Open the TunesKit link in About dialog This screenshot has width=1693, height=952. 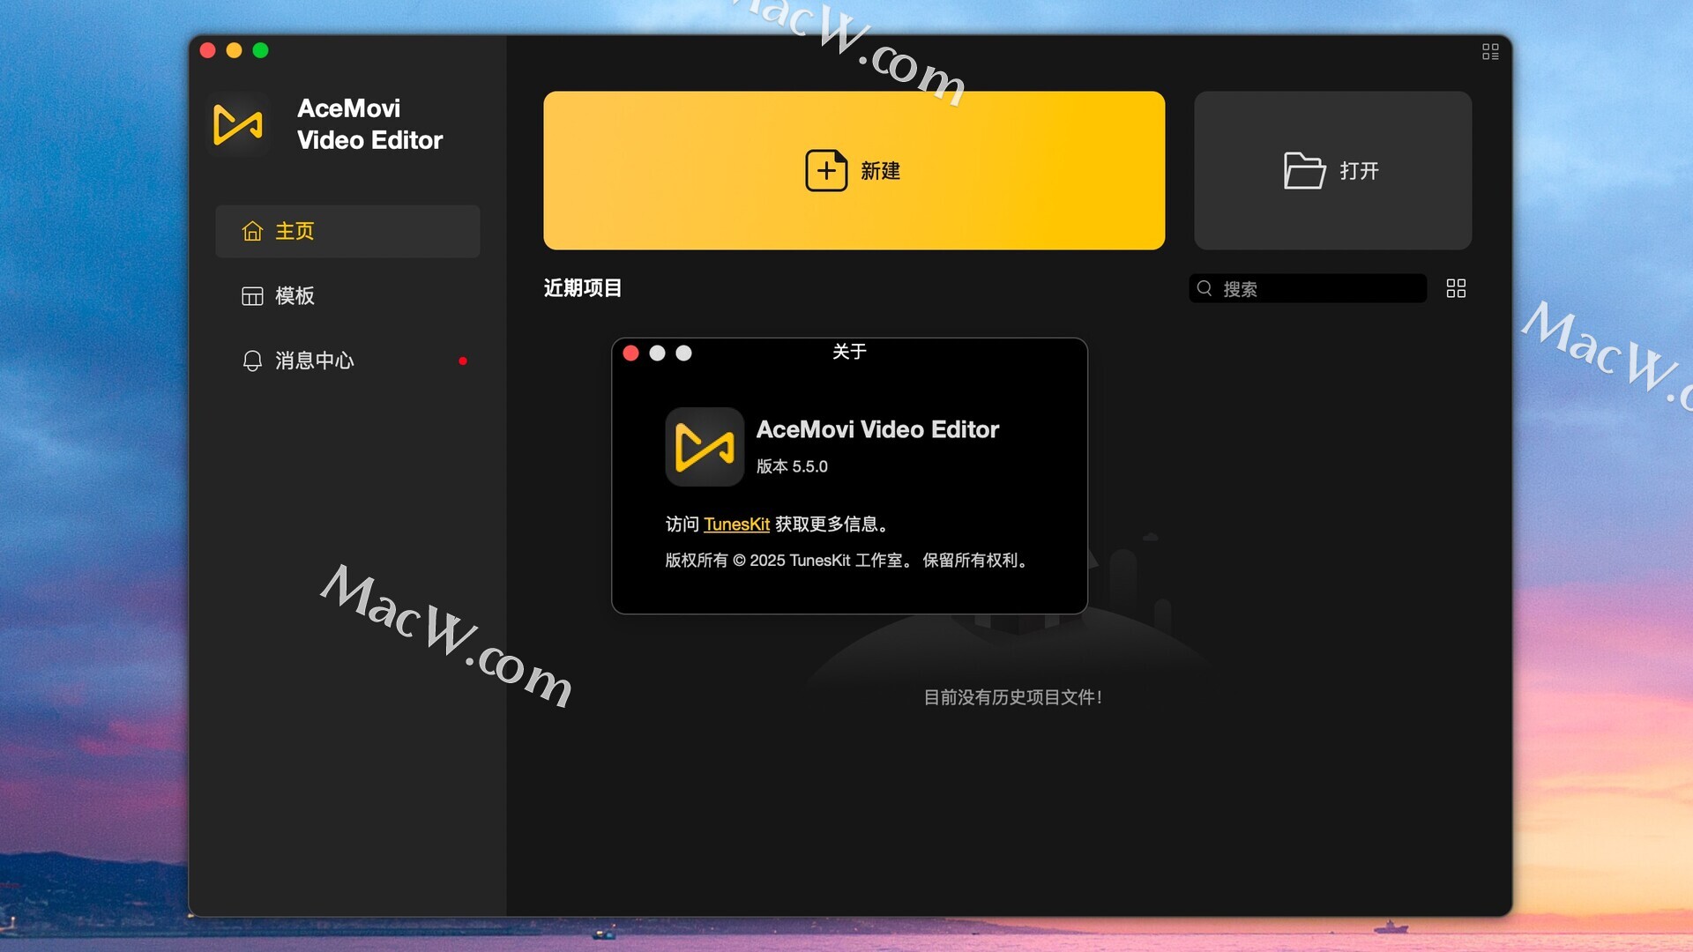coord(736,524)
